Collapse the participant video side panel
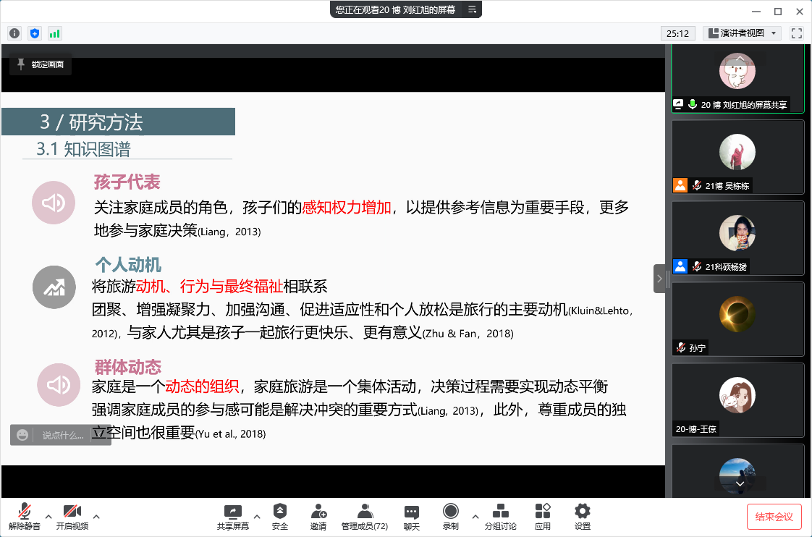 (659, 278)
